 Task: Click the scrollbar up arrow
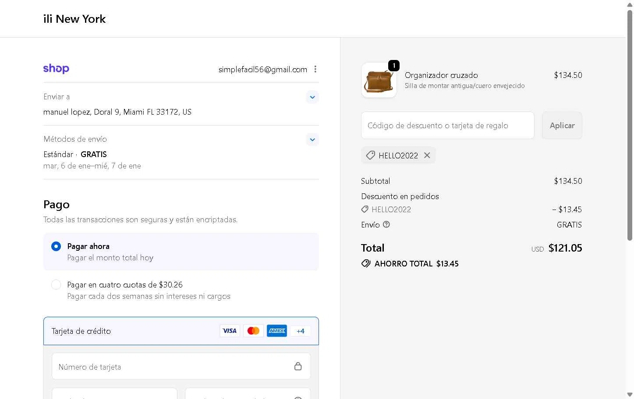coord(630,4)
